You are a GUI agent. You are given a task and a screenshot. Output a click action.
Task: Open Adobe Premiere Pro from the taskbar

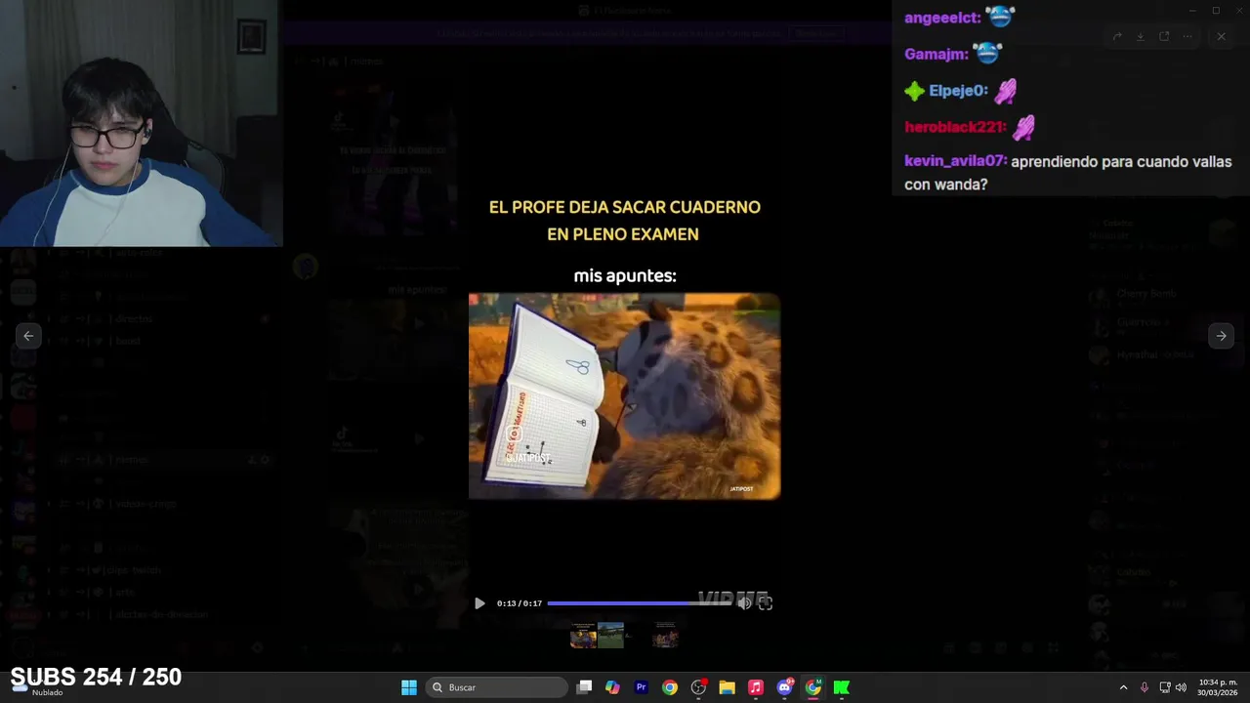[641, 687]
